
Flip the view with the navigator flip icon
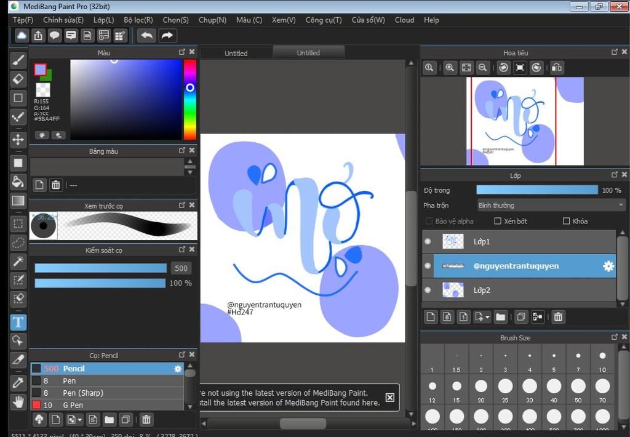tap(556, 68)
